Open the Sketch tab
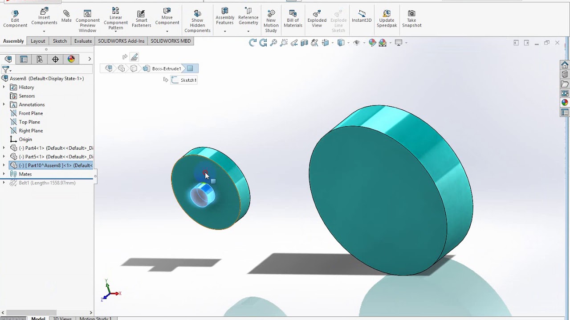Screen dimensions: 570x320 60,41
